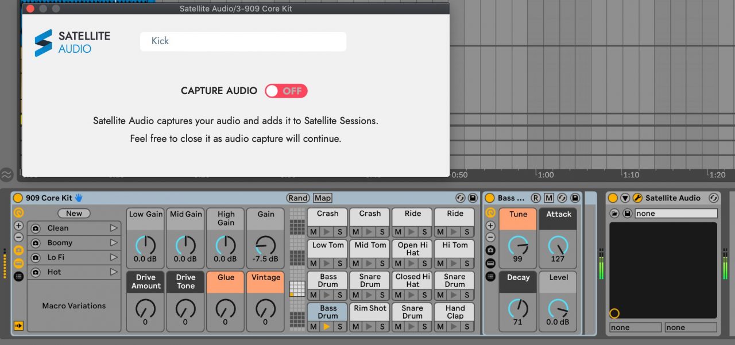Image resolution: width=735 pixels, height=345 pixels.
Task: Click the Decay knob on the Bass device
Action: pos(518,308)
